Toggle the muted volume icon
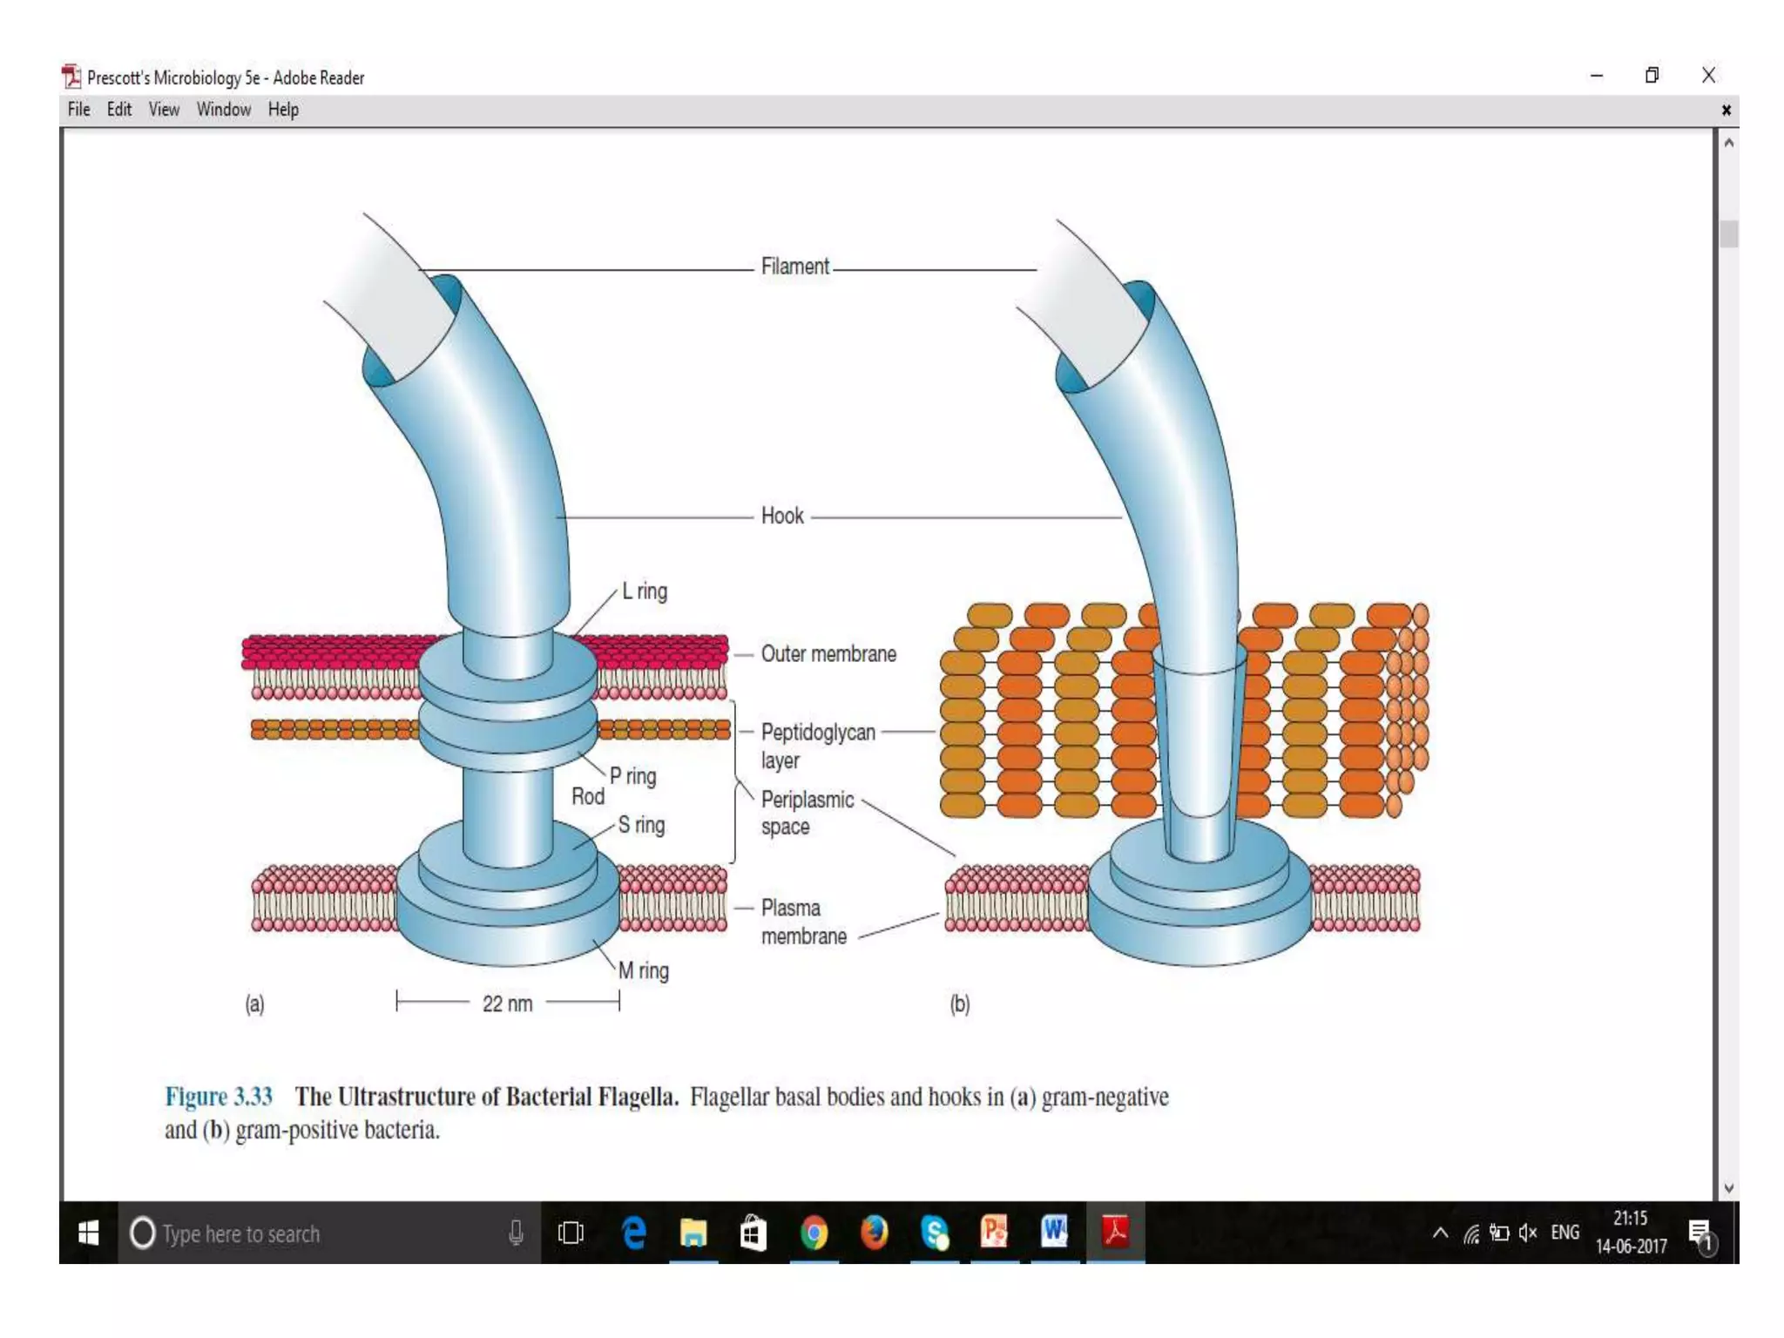1784x1338 pixels. click(1528, 1233)
